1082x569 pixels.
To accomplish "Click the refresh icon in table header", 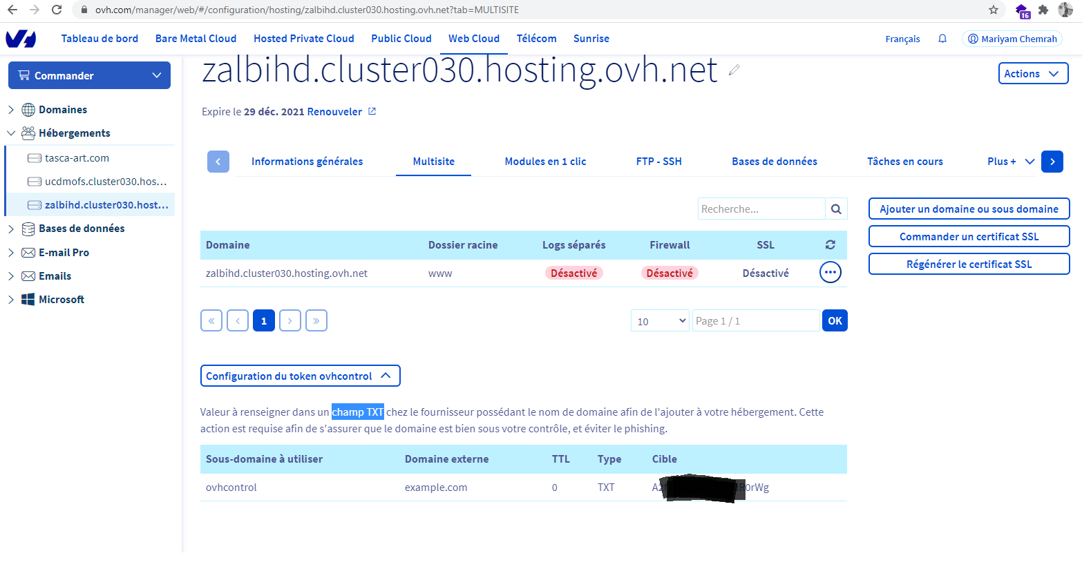I will tap(831, 245).
